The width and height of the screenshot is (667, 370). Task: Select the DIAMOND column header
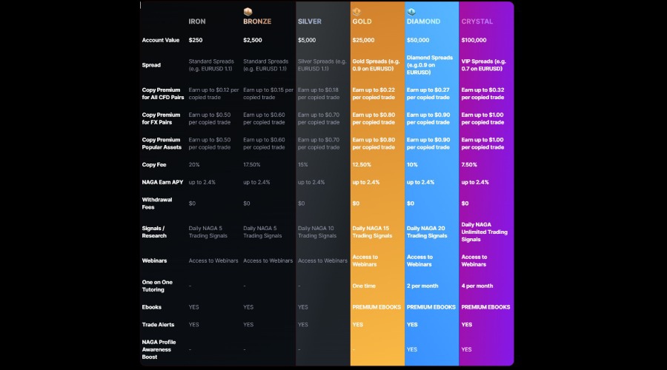pos(423,21)
